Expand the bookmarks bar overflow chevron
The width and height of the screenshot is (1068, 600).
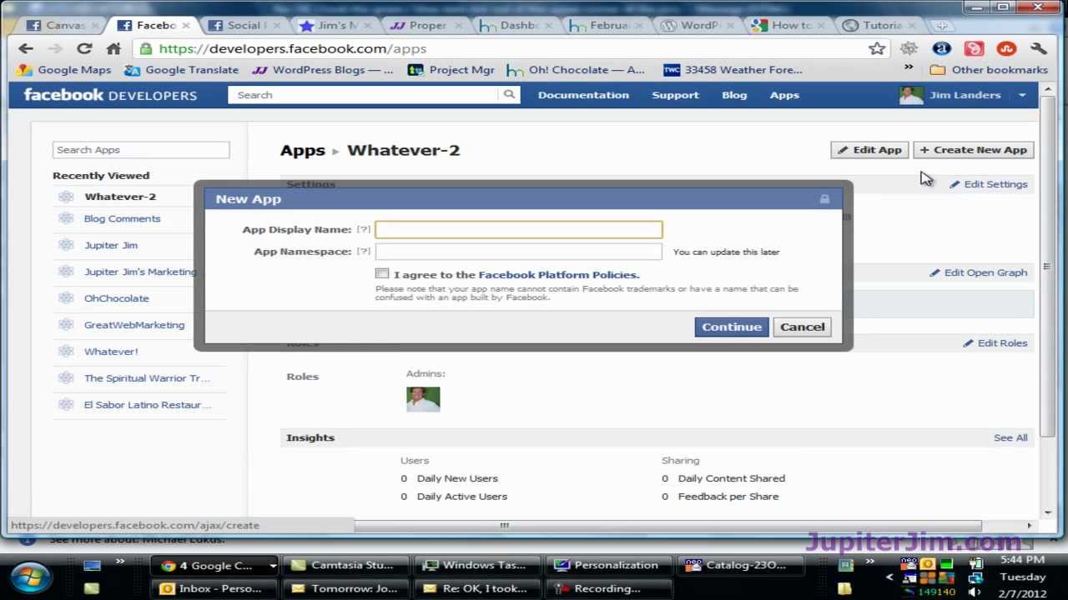pos(909,68)
